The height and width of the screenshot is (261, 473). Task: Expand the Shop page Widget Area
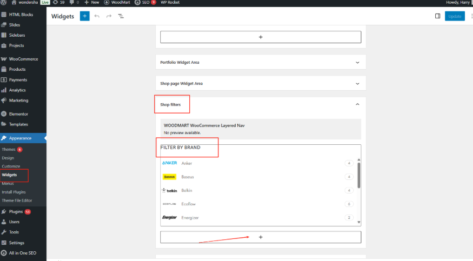point(357,84)
